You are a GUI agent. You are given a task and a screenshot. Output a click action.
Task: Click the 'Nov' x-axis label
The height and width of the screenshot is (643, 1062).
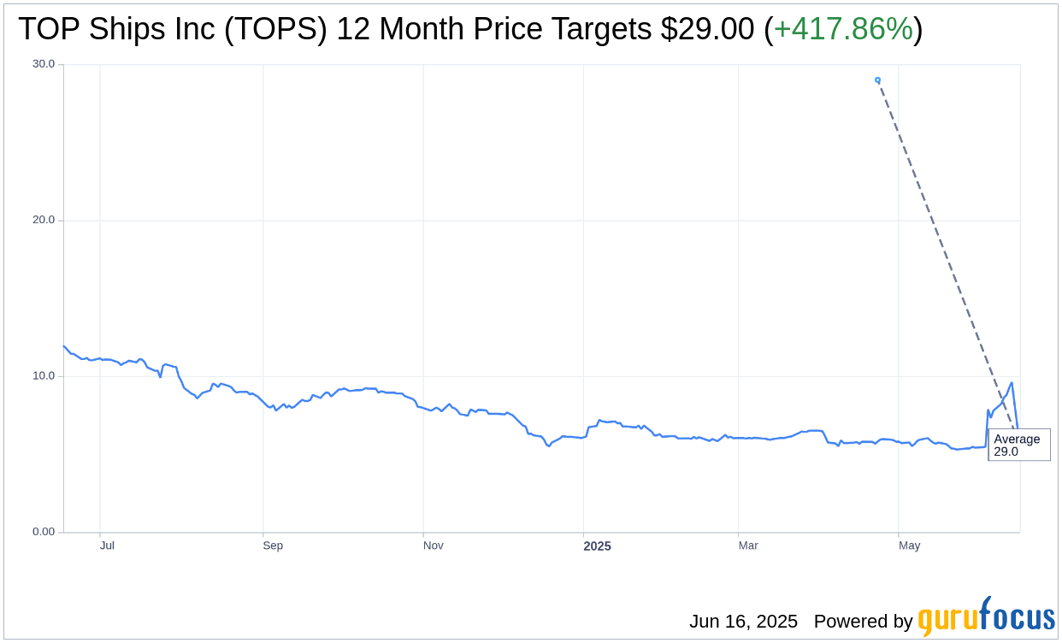[433, 546]
